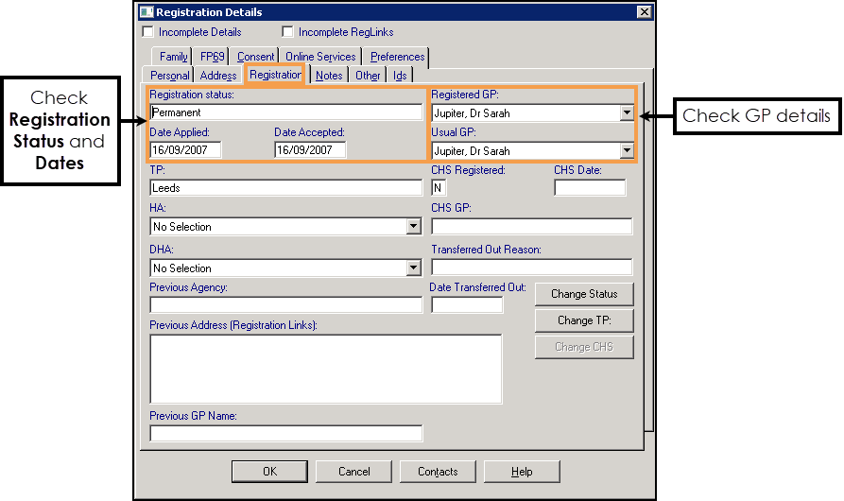Screen dimensions: 844x501
Task: Go to the Online Services tab
Action: (x=320, y=57)
